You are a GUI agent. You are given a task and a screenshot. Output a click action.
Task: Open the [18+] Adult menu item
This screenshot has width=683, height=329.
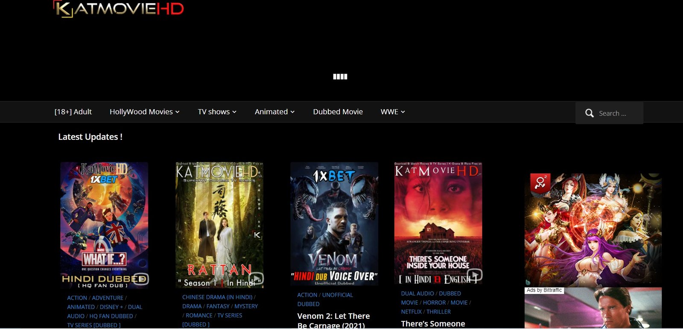73,112
